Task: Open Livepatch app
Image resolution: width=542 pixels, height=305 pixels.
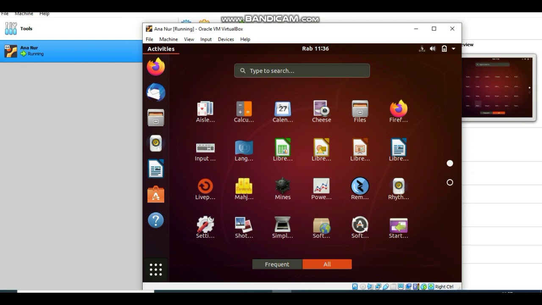Action: tap(205, 189)
